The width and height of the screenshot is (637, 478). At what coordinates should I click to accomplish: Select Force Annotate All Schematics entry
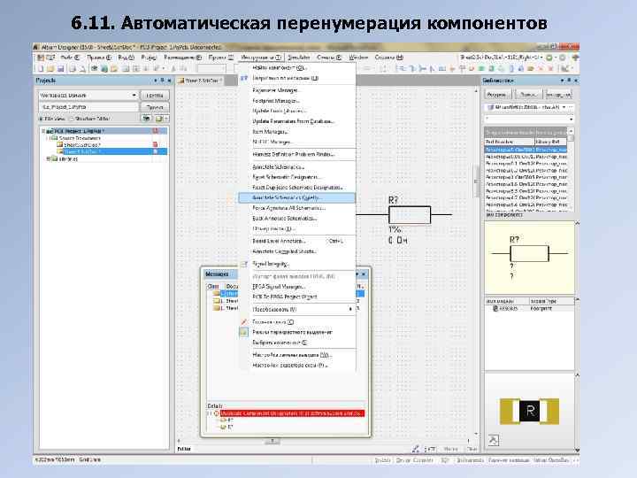click(x=289, y=208)
